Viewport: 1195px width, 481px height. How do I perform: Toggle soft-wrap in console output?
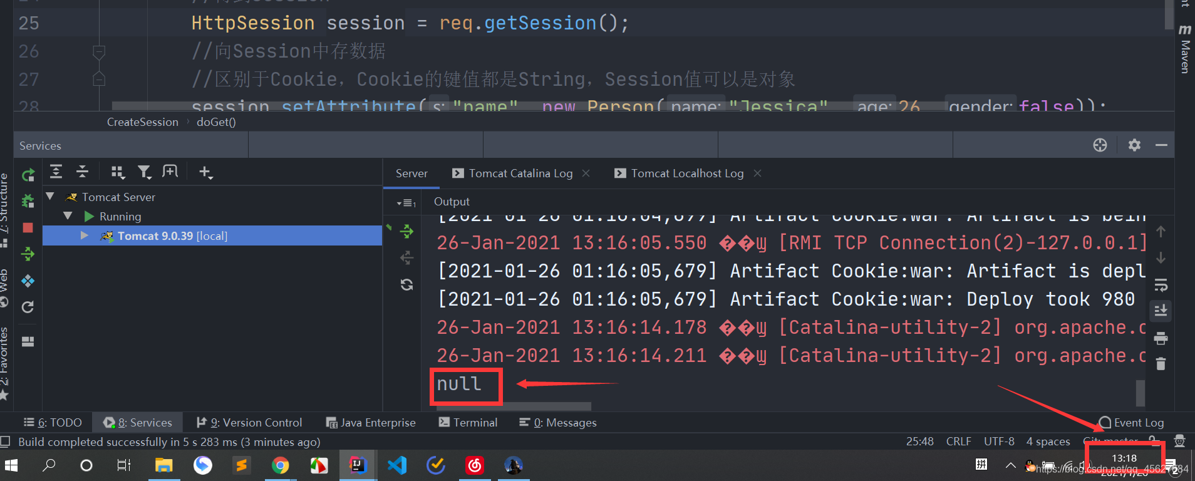point(1161,285)
